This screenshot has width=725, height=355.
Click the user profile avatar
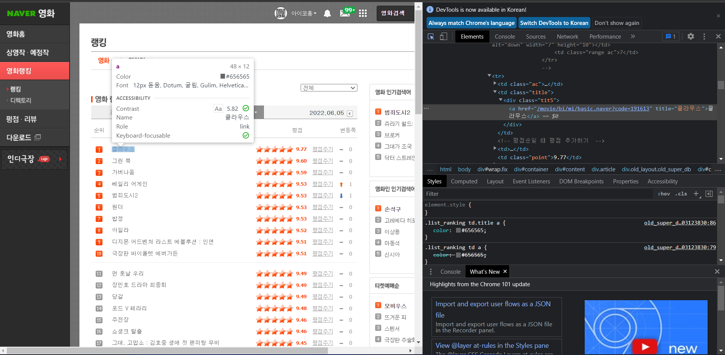point(281,13)
